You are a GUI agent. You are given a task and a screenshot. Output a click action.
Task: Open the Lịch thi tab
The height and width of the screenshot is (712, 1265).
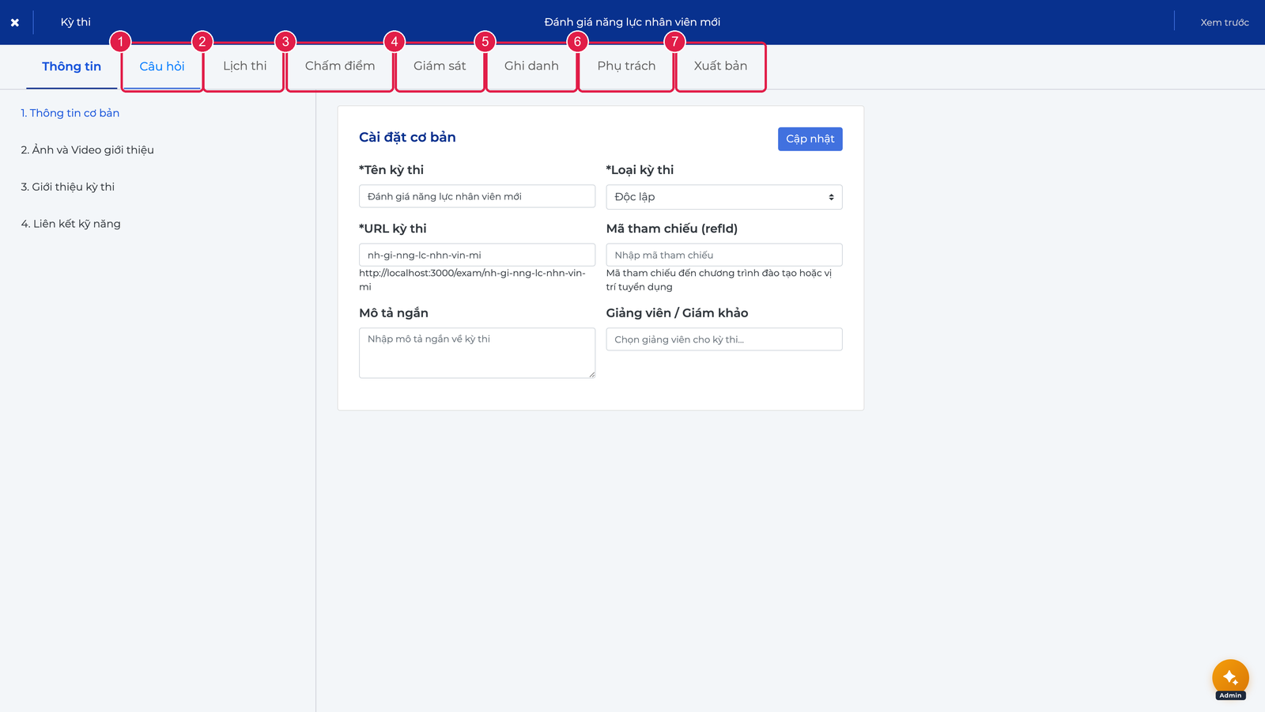244,66
